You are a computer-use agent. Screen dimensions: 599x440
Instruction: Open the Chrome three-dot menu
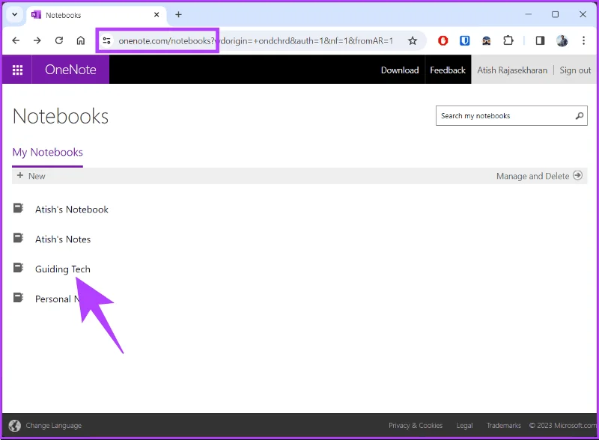coord(583,40)
